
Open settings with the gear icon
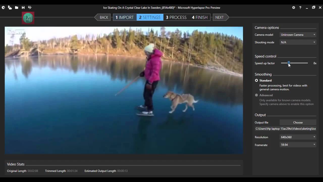(x=293, y=8)
